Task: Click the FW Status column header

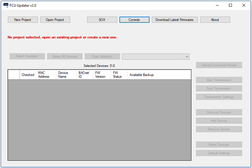Action: click(119, 75)
